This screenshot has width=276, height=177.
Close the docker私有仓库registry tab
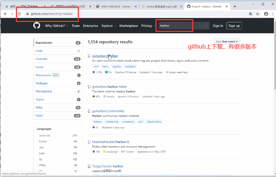click(x=181, y=6)
